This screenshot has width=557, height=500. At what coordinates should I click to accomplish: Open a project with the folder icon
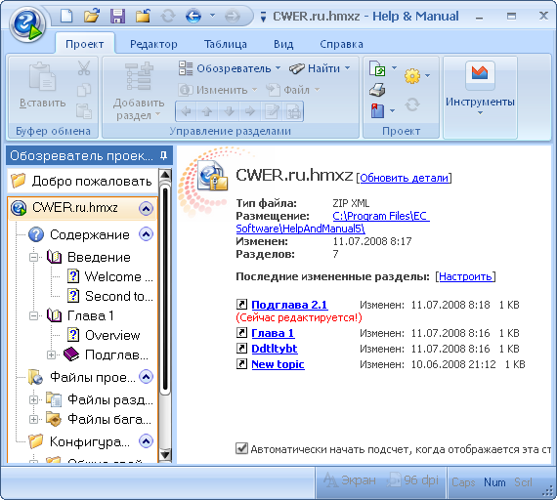(92, 17)
